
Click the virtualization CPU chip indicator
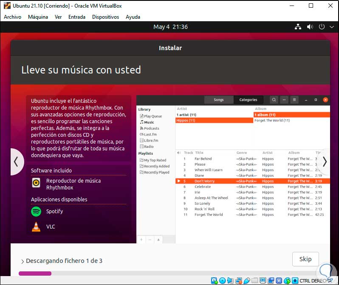(x=279, y=281)
